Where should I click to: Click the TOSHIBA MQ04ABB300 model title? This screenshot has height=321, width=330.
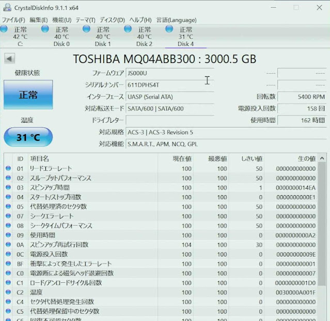tap(165, 59)
